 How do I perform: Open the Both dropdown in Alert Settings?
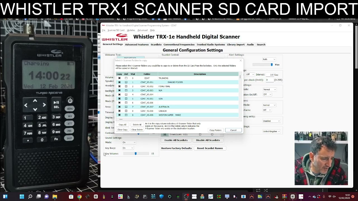click(x=269, y=59)
